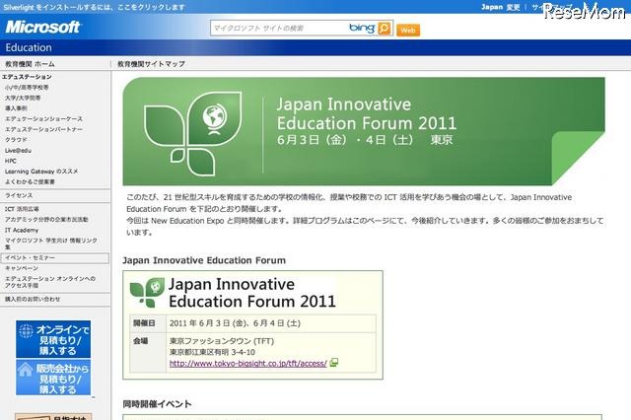
Task: Open マイクロソフト 学生向け 情報リンク集 in the sidebar
Action: click(x=51, y=244)
